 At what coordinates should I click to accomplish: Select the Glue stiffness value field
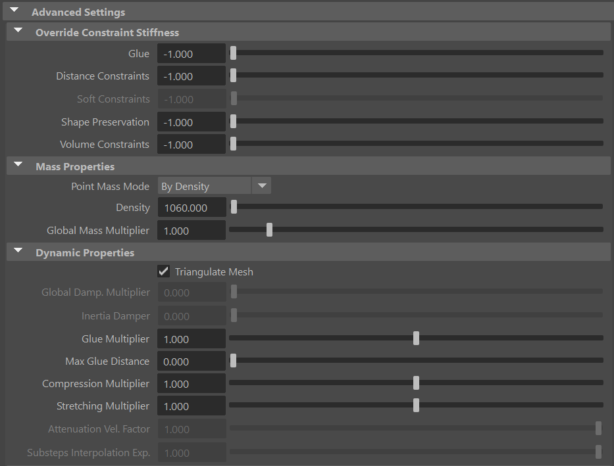tap(191, 53)
